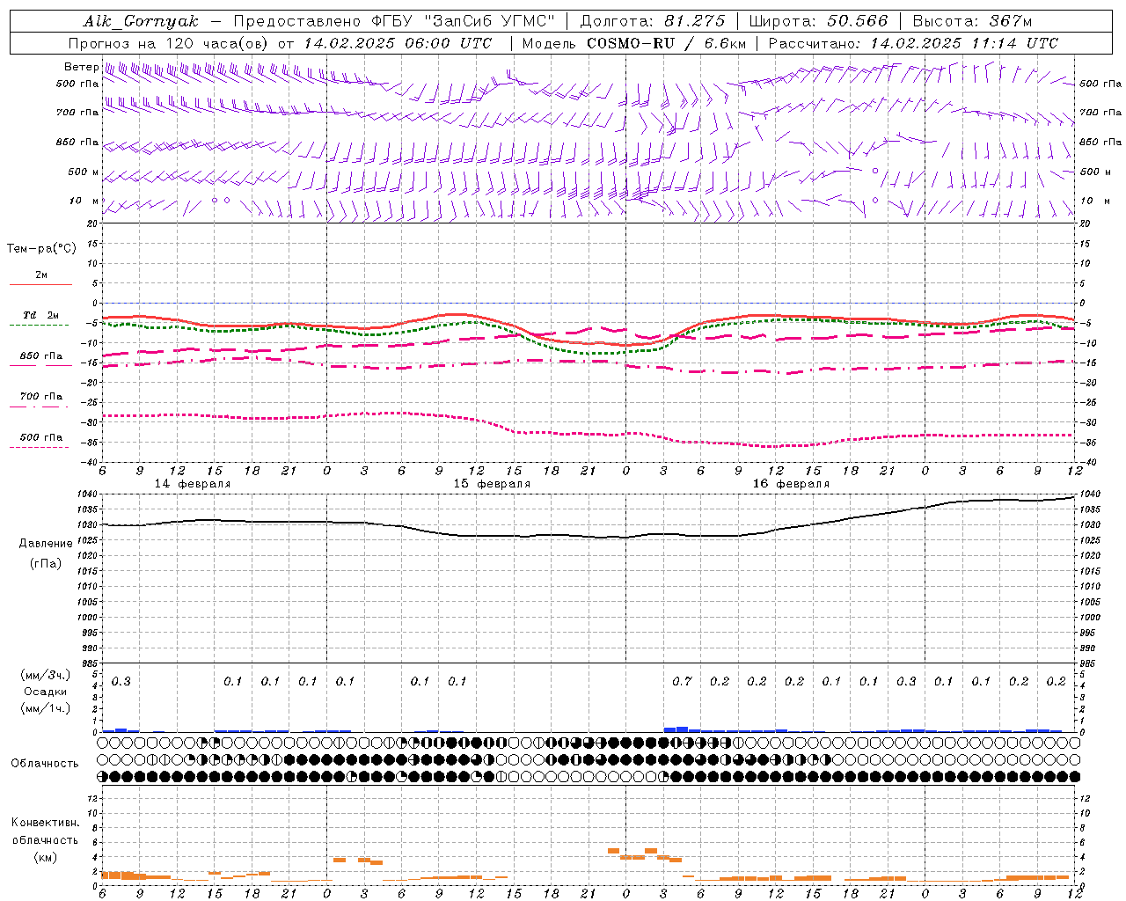Select the (мм/1ч.) precipitation unit label
The height and width of the screenshot is (901, 1126).
pyautogui.click(x=46, y=708)
